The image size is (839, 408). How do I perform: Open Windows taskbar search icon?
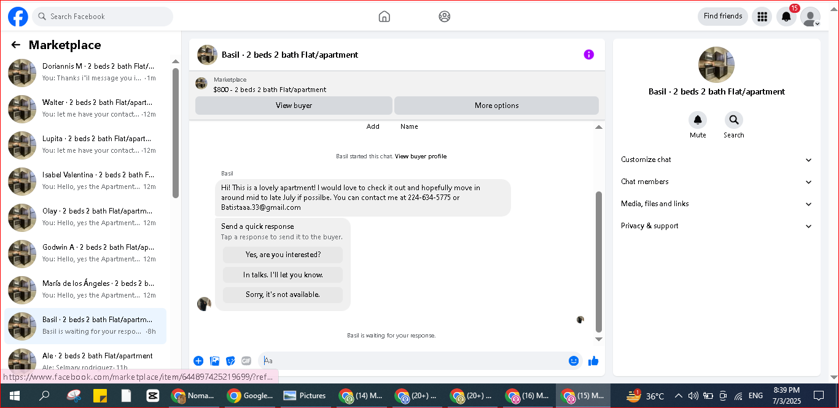[x=44, y=396]
